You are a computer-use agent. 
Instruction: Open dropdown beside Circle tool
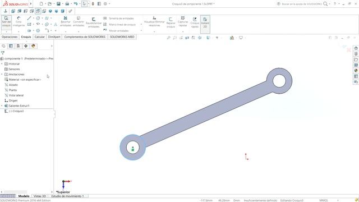[42, 18]
